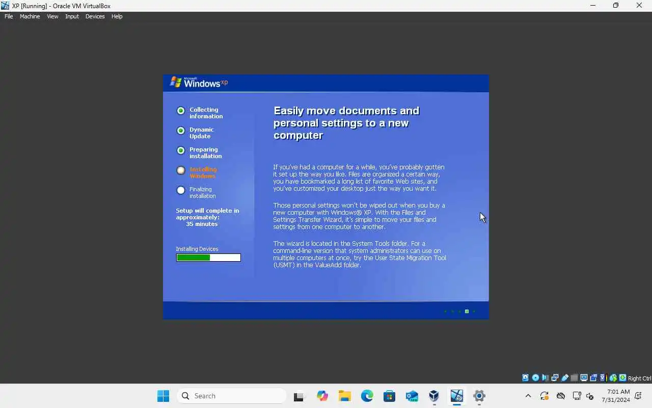Click the '35 minutes' estimate text

click(202, 224)
